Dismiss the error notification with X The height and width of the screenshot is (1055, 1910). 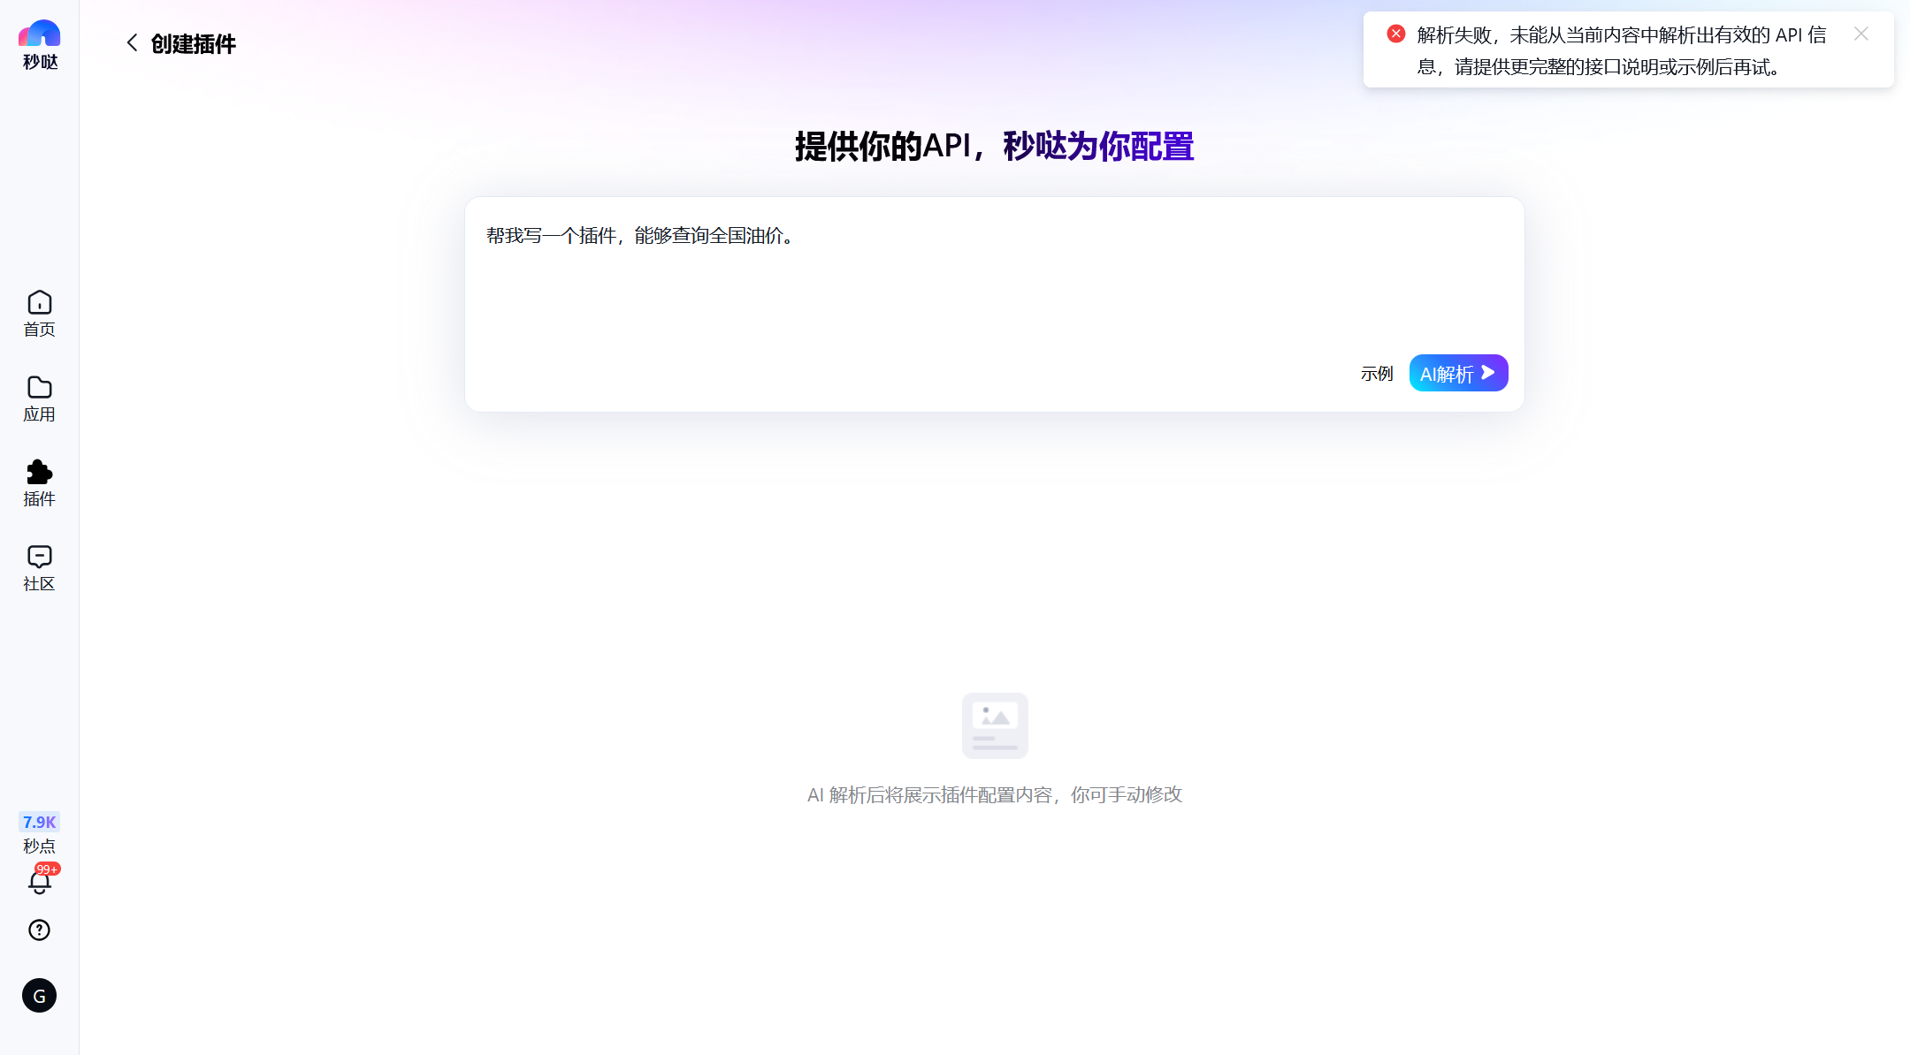click(1861, 34)
